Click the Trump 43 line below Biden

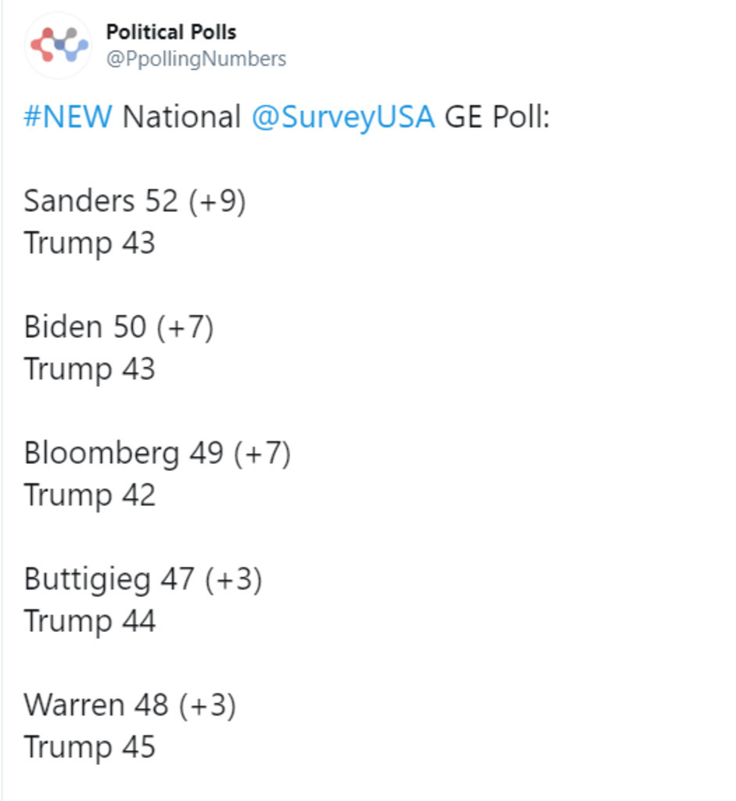(89, 369)
